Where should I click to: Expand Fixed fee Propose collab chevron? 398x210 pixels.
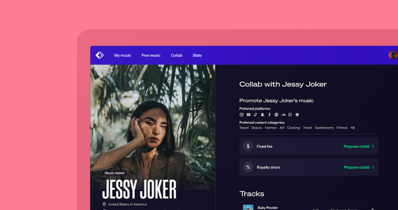(x=373, y=146)
